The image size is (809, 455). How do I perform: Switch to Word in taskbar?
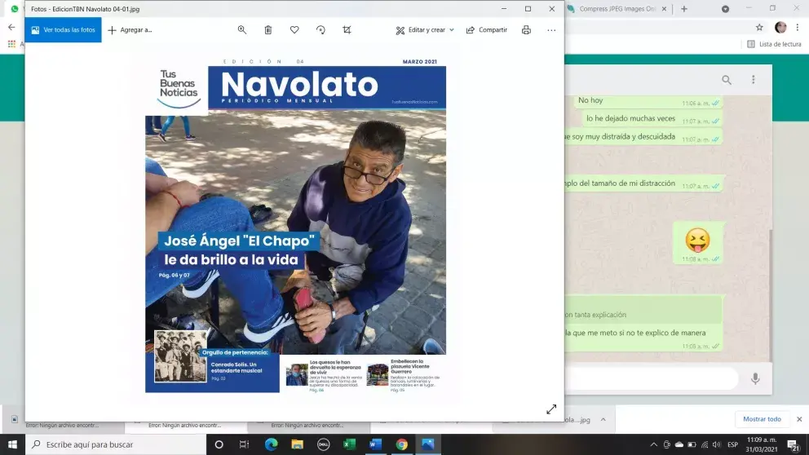pyautogui.click(x=376, y=444)
